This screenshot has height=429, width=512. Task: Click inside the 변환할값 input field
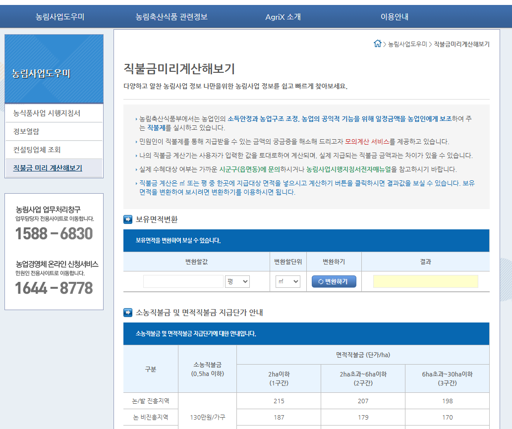coord(183,281)
